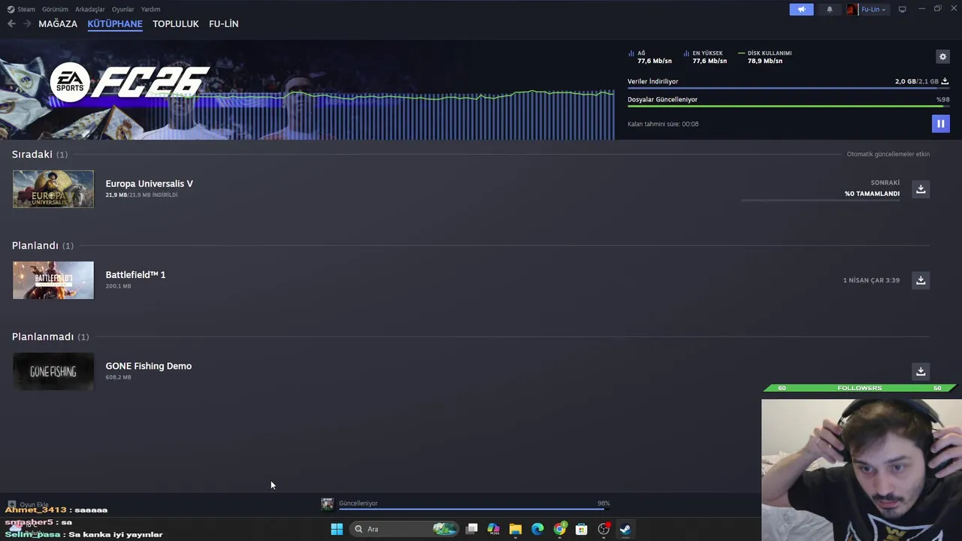Click the bottom Güncelleniyor status bar
Viewport: 962px width, 541px height.
(473, 504)
